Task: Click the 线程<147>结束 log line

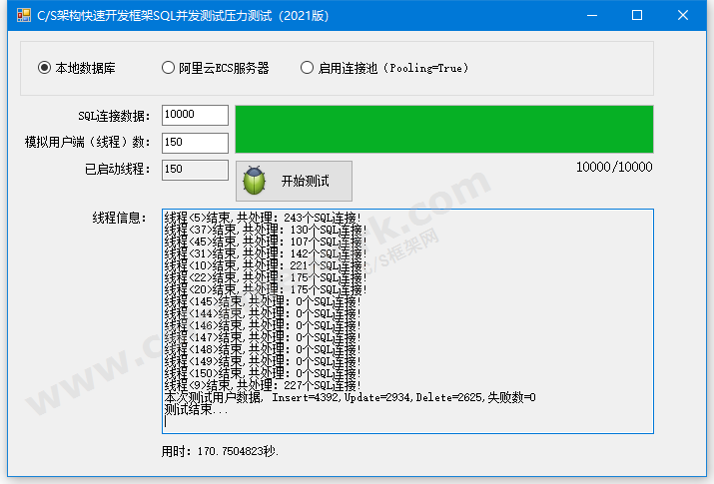Action: pyautogui.click(x=263, y=337)
